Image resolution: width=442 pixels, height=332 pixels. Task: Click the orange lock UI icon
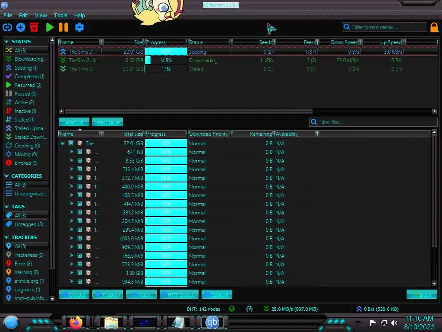click(434, 27)
